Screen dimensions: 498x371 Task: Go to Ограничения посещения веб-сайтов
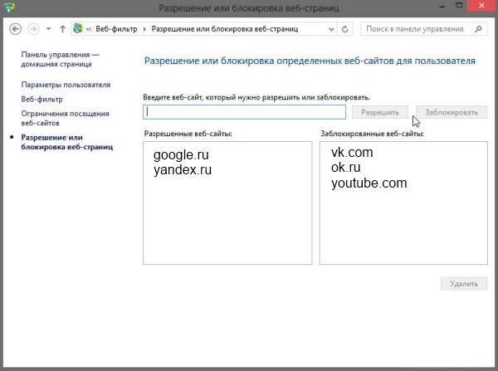click(x=65, y=117)
